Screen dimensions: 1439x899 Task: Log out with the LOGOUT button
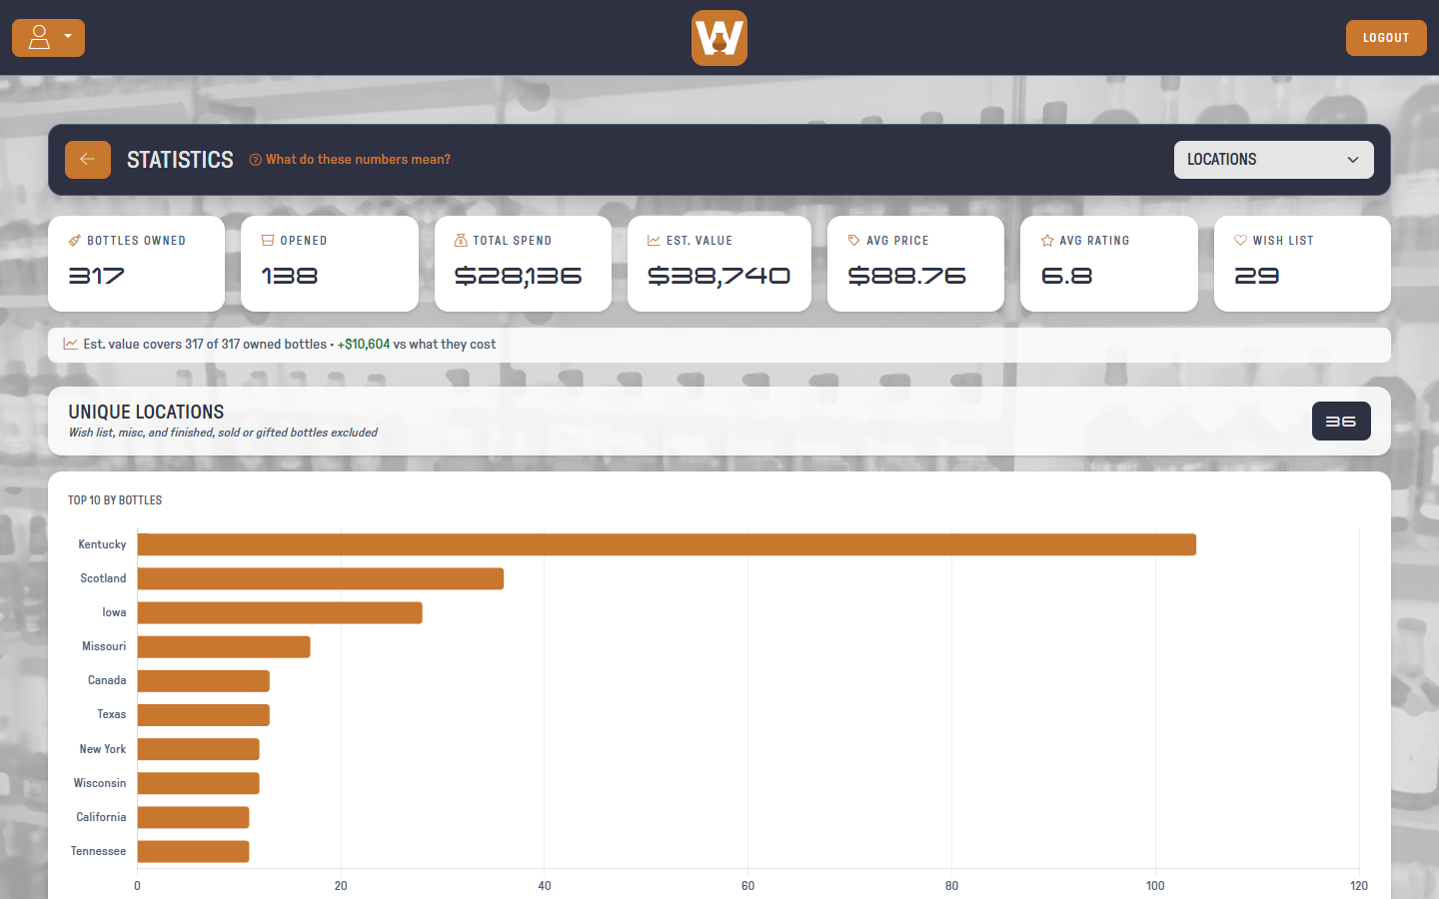tap(1386, 38)
